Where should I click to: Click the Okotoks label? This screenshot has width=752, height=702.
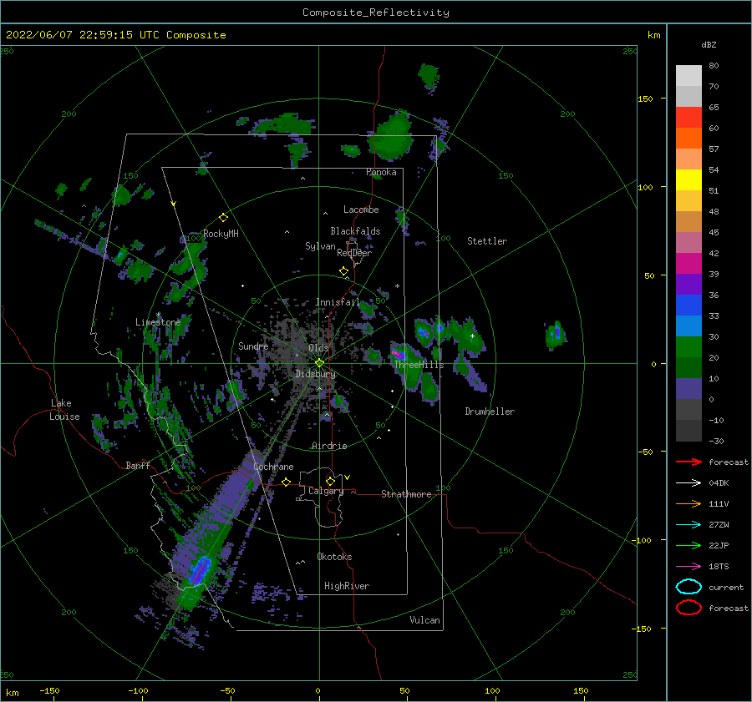click(334, 557)
